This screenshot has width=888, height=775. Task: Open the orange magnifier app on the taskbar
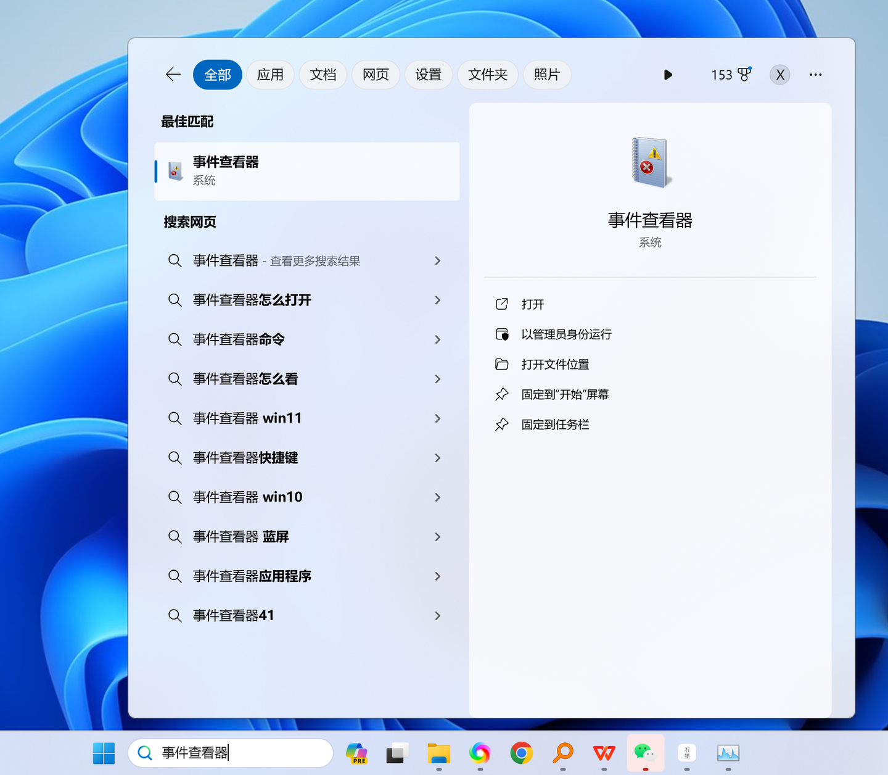(562, 753)
